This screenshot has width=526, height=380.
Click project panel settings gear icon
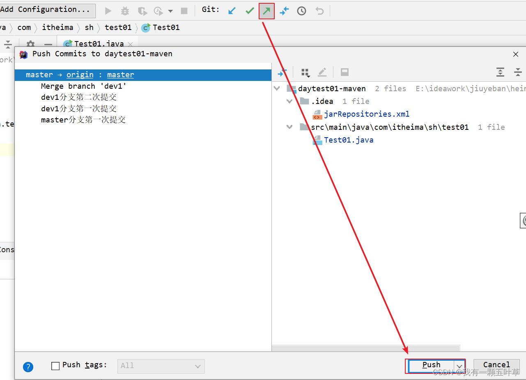[30, 44]
